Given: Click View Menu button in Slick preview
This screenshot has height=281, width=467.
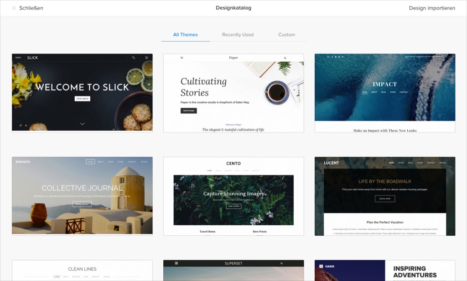Looking at the screenshot, I should (83, 99).
